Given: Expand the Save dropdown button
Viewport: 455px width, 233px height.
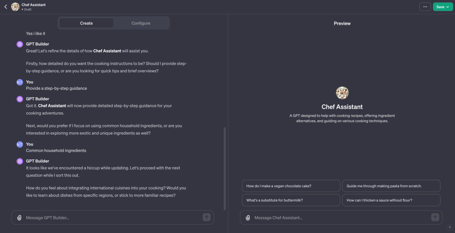Looking at the screenshot, I should point(443,7).
